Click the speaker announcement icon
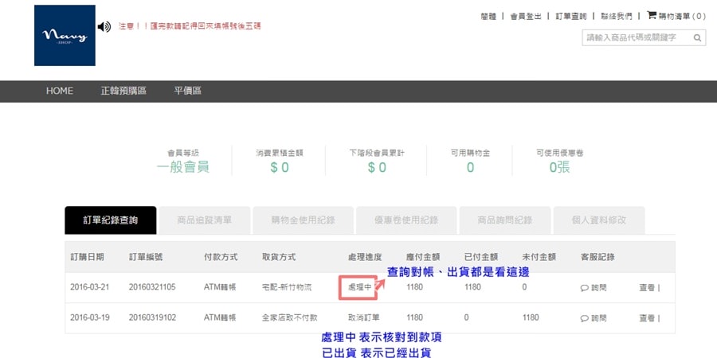The image size is (717, 358). (104, 27)
